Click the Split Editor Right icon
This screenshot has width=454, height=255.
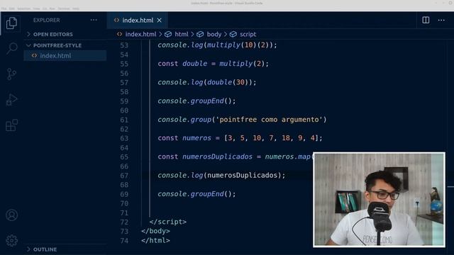(426, 20)
